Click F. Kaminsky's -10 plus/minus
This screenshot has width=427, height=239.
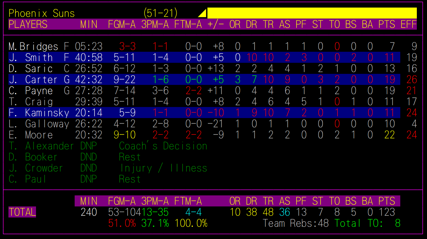tap(216, 113)
